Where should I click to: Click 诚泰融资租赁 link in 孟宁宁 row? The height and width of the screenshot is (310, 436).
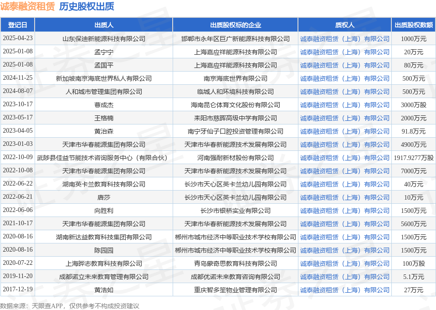click(344, 52)
